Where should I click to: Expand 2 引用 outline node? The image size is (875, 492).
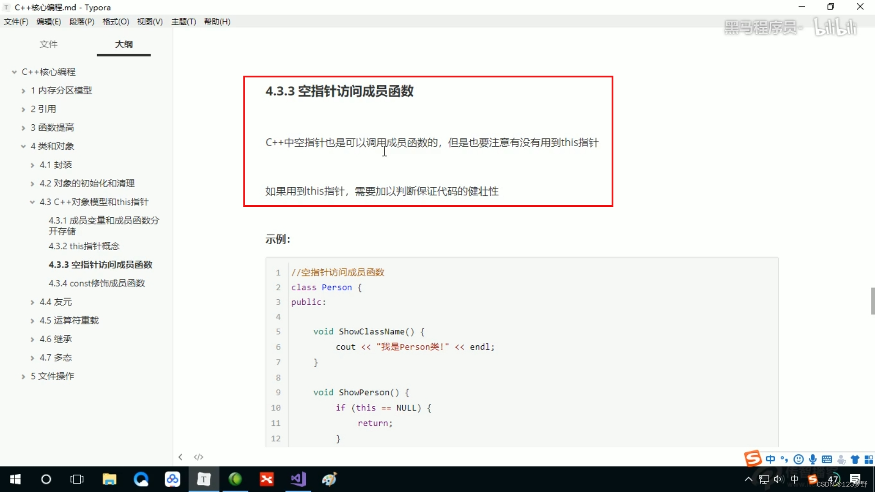23,109
